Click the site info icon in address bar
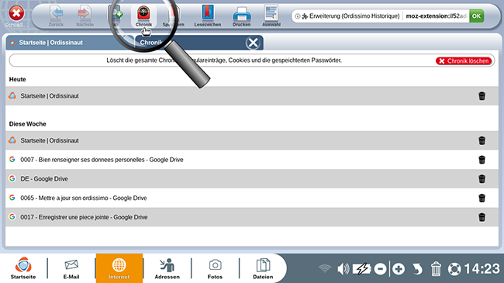Image resolution: width=504 pixels, height=283 pixels. tap(298, 16)
